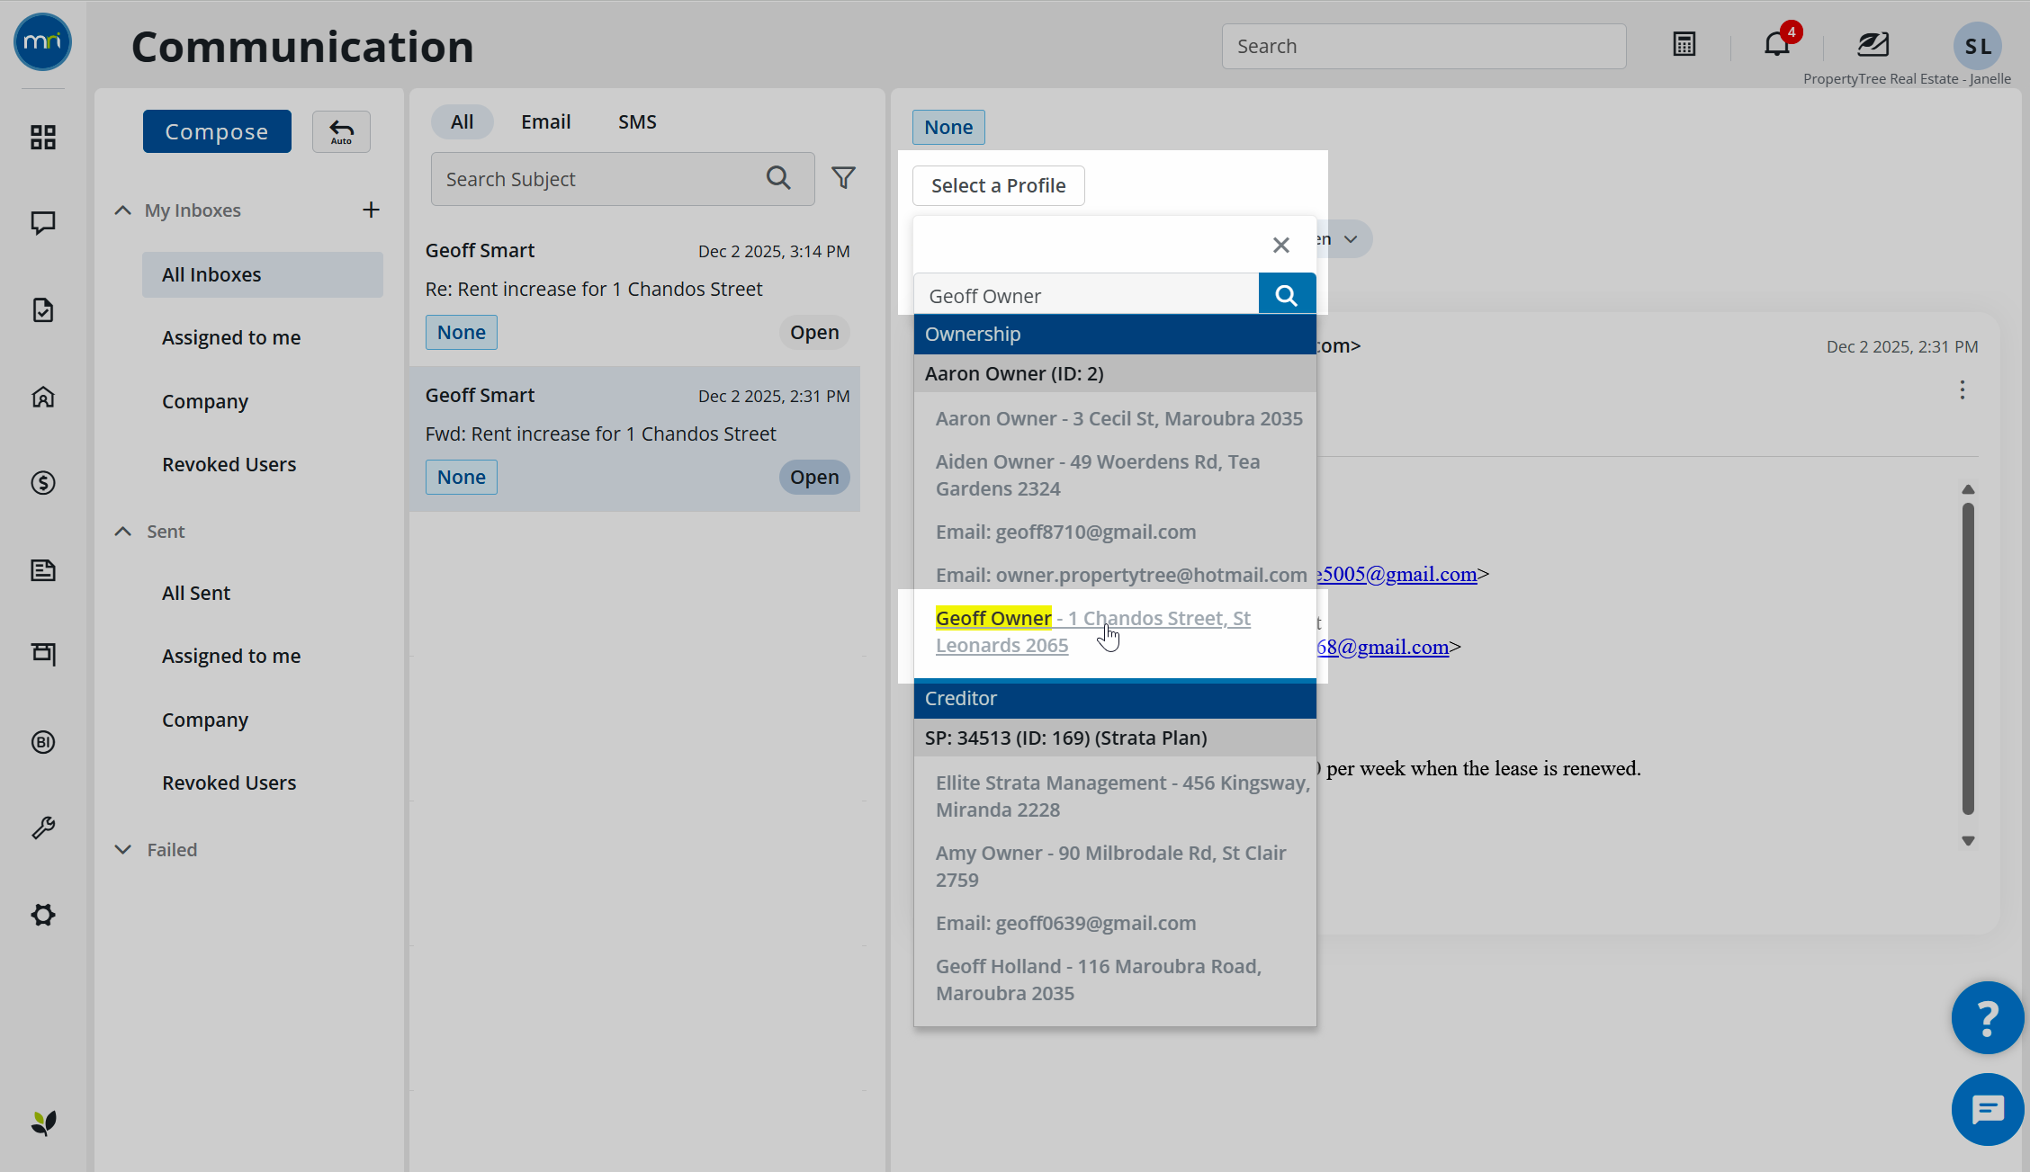Click the Geoff Owner profile search field
Viewport: 2030px width, 1172px height.
1086,295
